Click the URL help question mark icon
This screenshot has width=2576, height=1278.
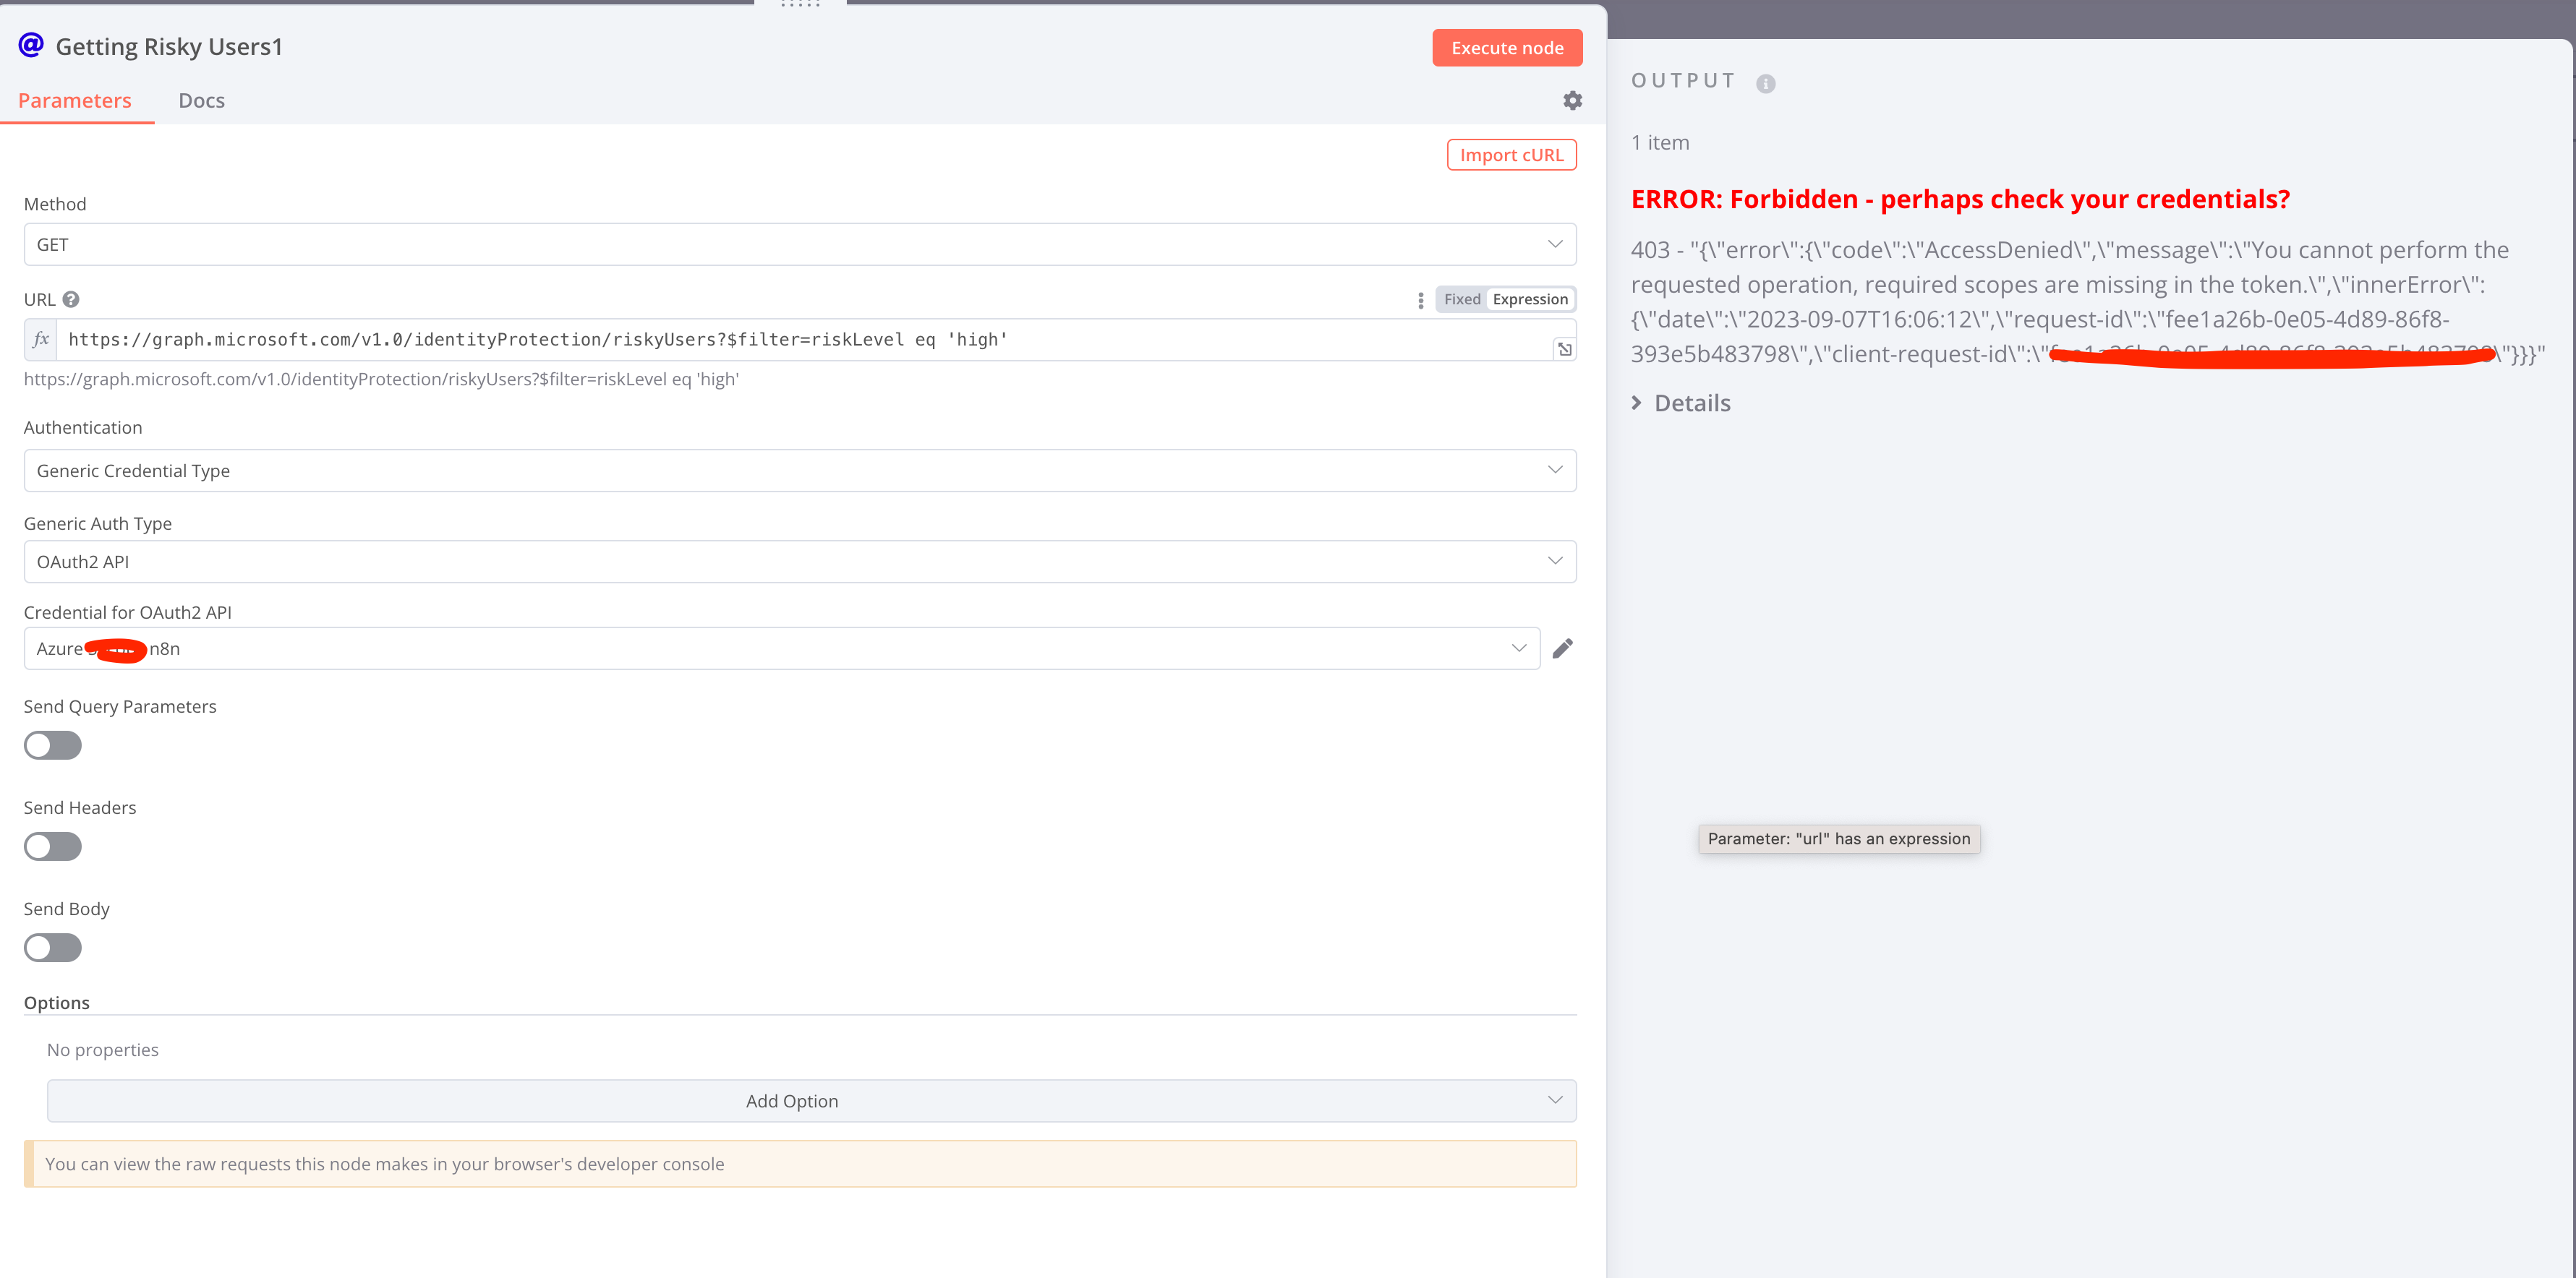coord(71,299)
